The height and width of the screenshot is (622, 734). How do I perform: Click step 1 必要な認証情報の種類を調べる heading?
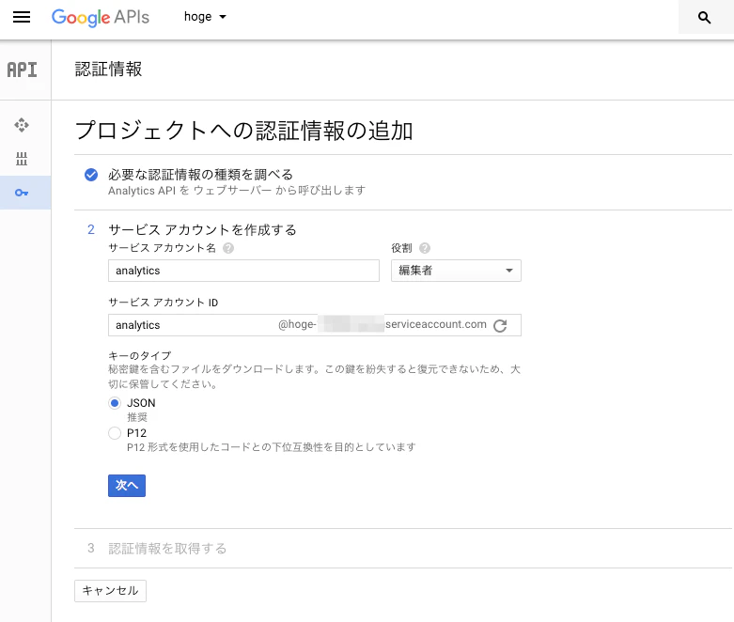200,175
